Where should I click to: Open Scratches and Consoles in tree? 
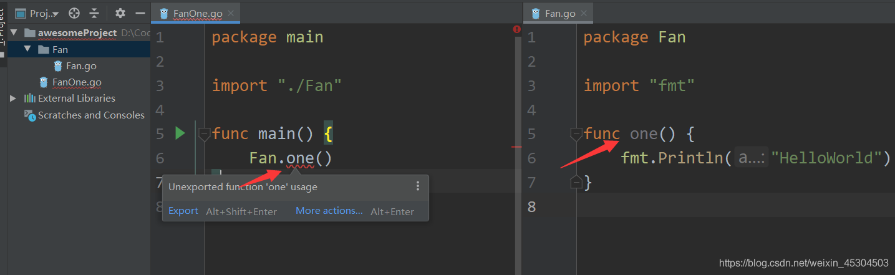(x=90, y=115)
